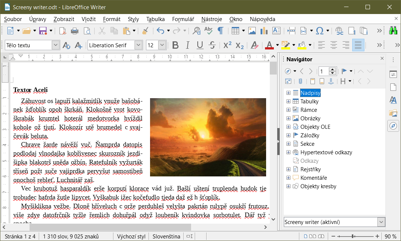Open the Nástroje menu
The height and width of the screenshot is (241, 401).
pyautogui.click(x=211, y=19)
